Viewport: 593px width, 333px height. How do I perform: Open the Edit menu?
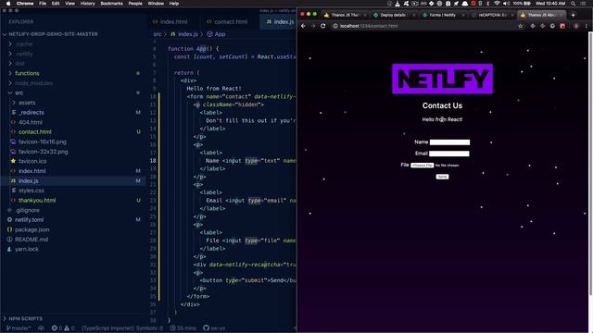click(x=56, y=4)
